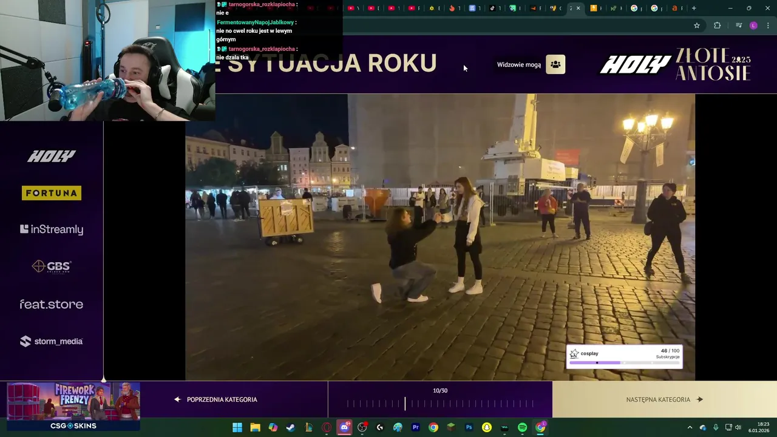Switch to the orange 'a' browser tab
Image resolution: width=777 pixels, height=437 pixels.
pos(674,8)
